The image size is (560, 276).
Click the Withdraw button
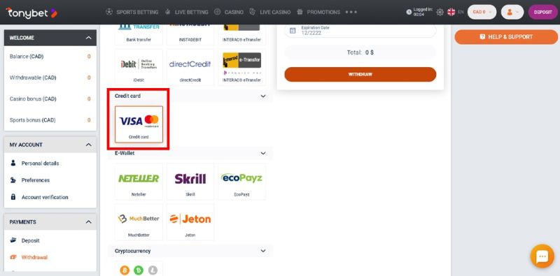click(x=360, y=75)
